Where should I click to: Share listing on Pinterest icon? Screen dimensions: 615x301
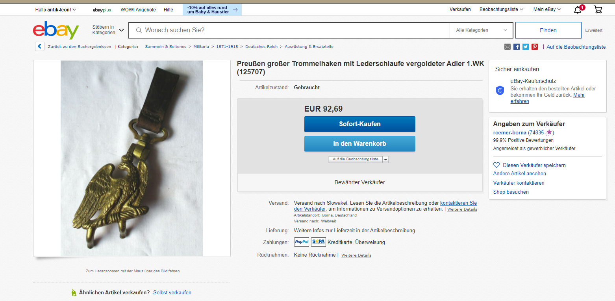(535, 47)
